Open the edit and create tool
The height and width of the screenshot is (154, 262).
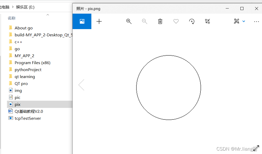tap(237, 21)
